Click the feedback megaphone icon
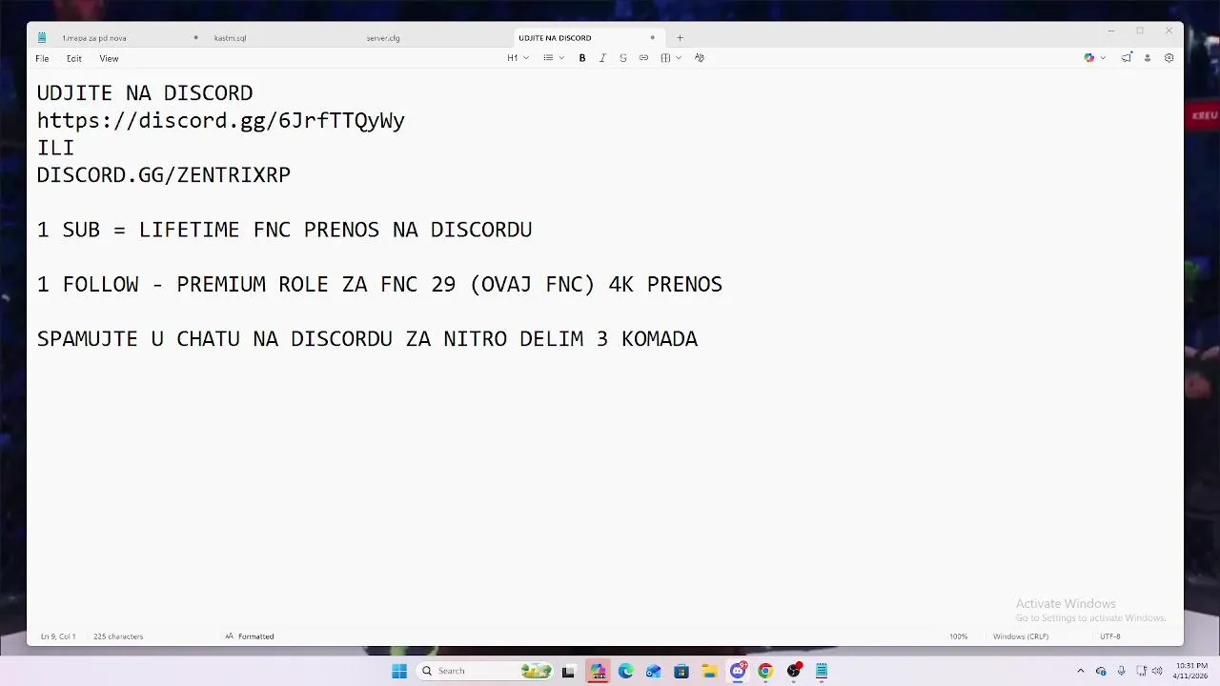The image size is (1220, 686). (x=1126, y=58)
